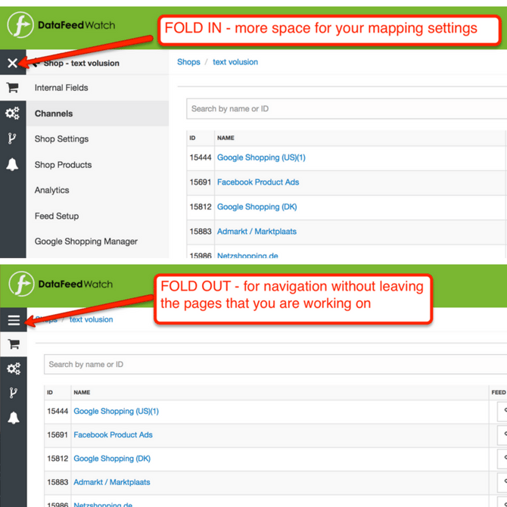The width and height of the screenshot is (507, 507).
Task: Open Feed Setup menu item
Action: pos(57,216)
